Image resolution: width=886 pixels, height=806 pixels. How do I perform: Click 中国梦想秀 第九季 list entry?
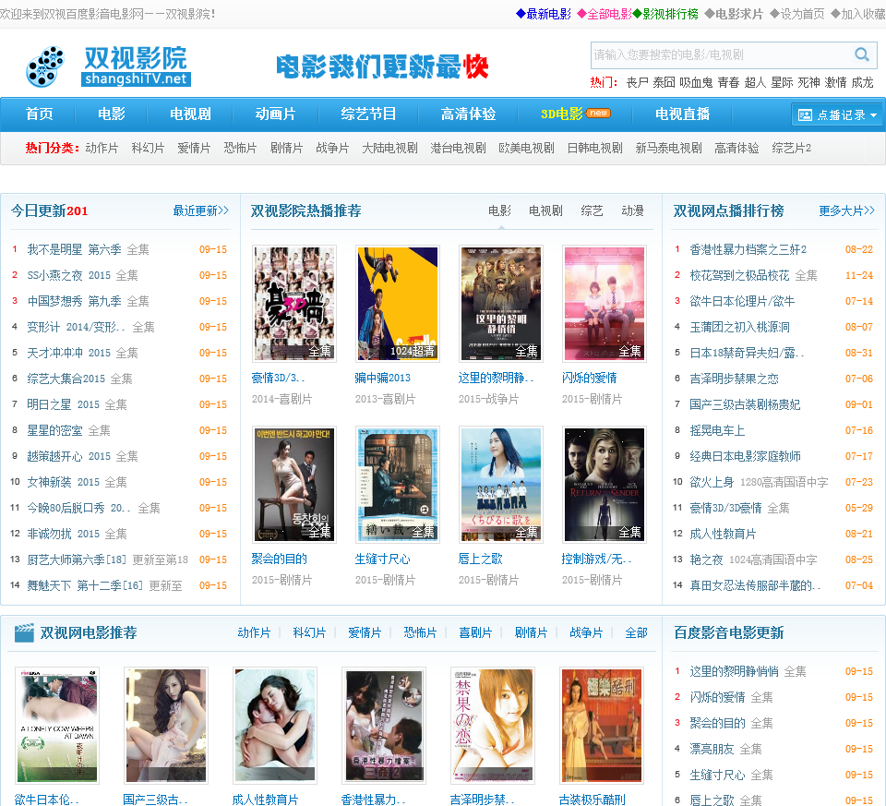coord(74,301)
